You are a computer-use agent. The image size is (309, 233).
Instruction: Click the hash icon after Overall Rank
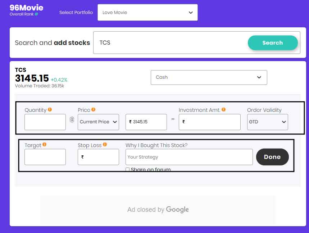[x=36, y=14]
